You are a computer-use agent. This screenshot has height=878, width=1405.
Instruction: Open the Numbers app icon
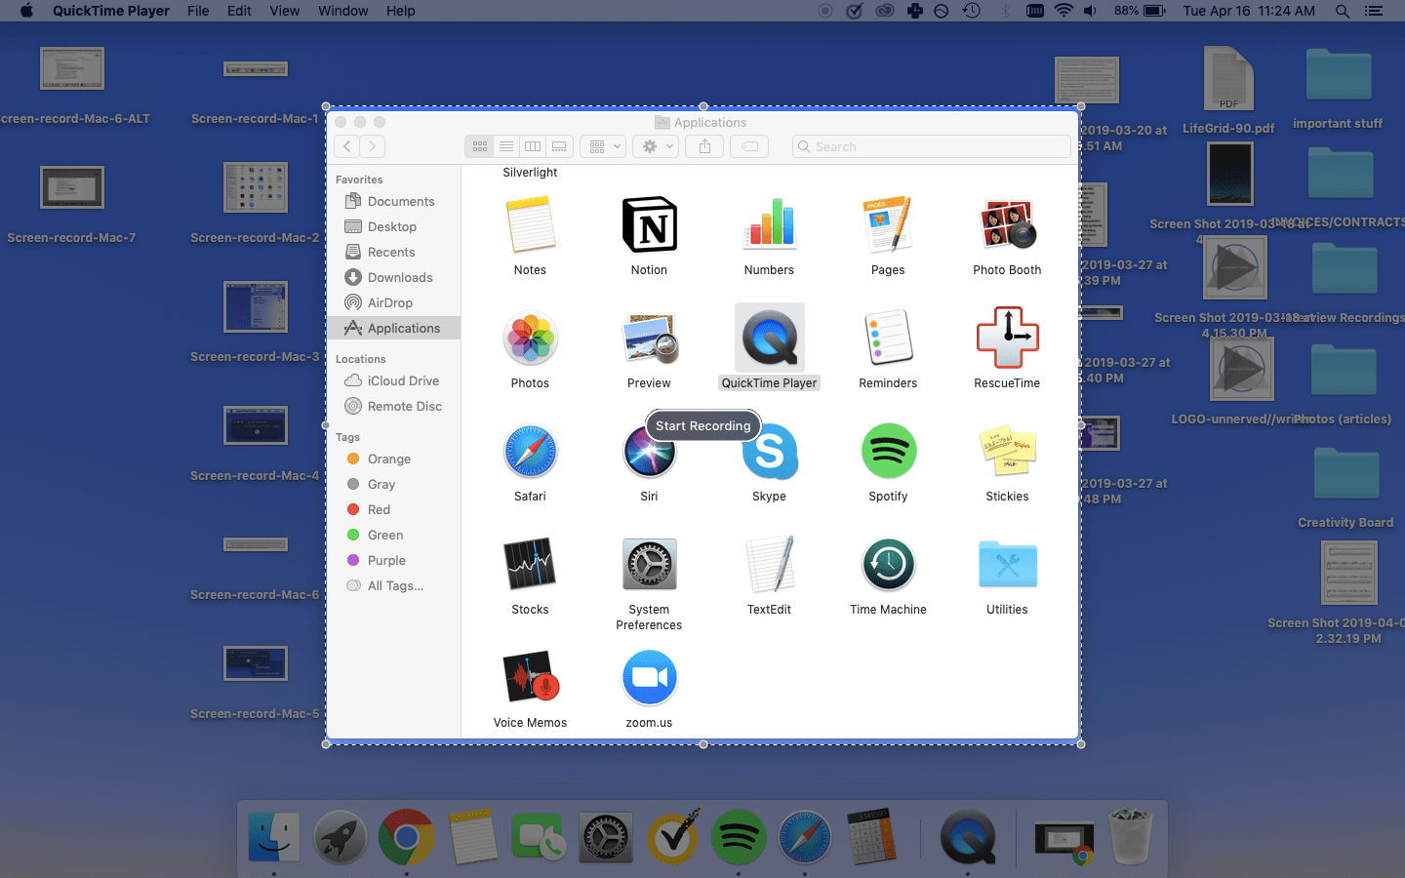tap(769, 225)
